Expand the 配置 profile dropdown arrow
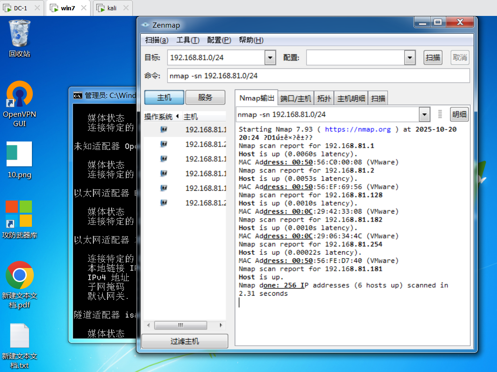The width and height of the screenshot is (497, 372). (x=410, y=58)
